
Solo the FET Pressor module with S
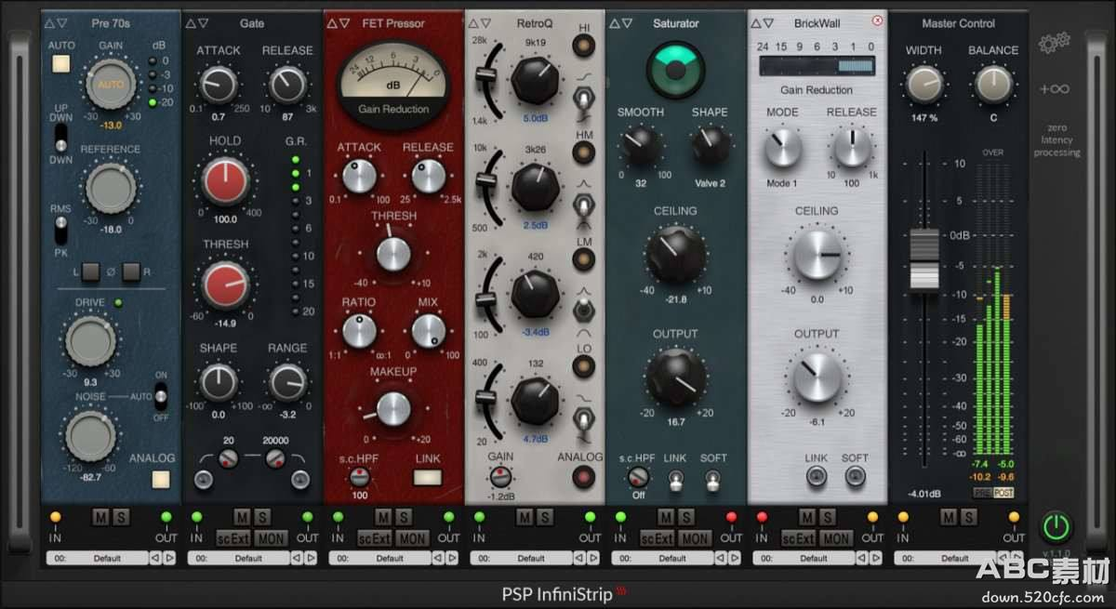(405, 517)
